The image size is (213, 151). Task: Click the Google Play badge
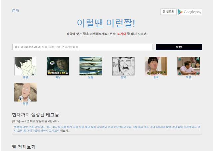[x=189, y=12]
